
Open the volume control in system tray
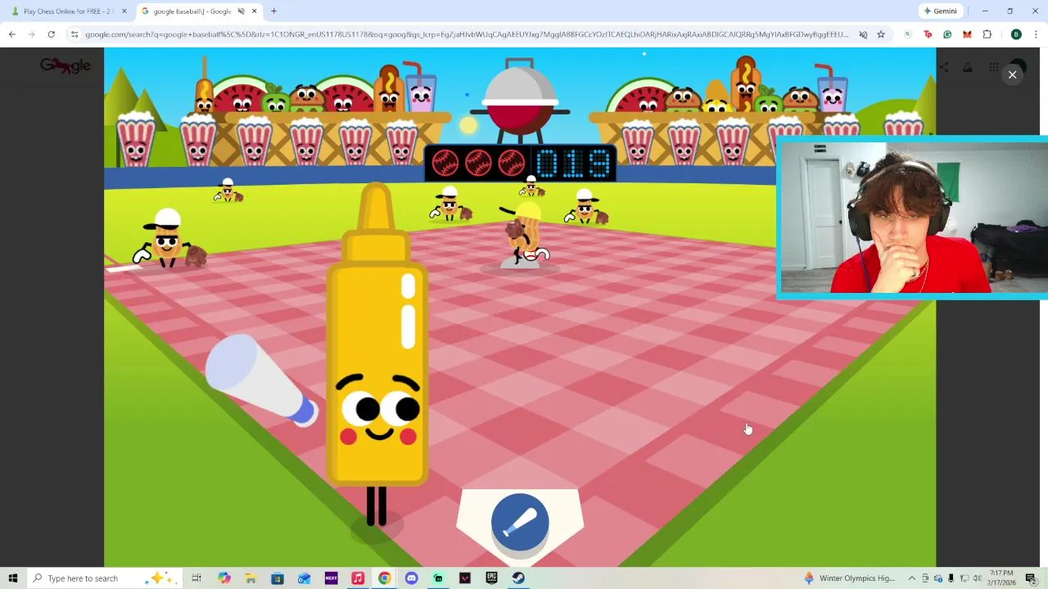point(977,578)
